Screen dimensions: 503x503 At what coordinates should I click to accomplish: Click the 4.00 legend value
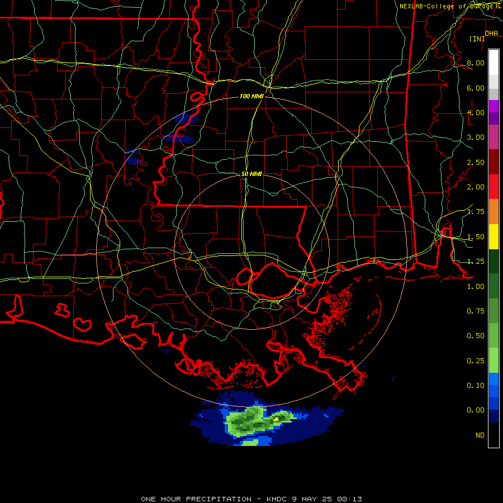(x=476, y=112)
